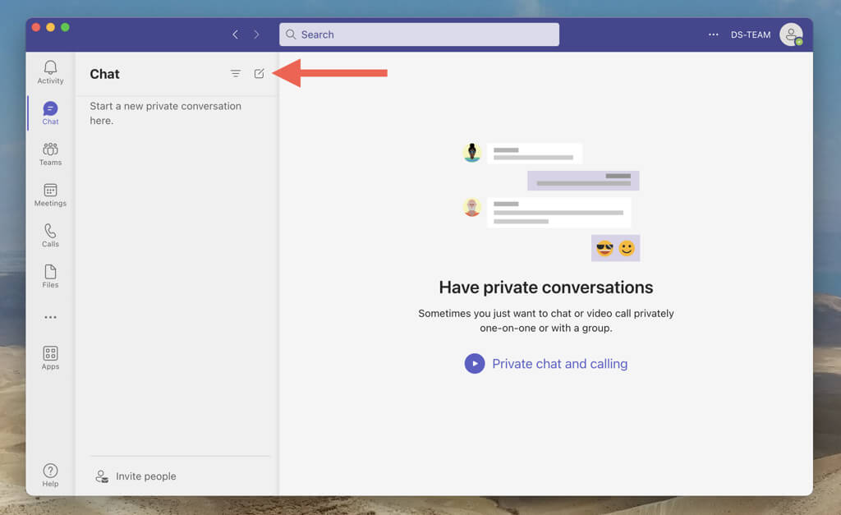Image resolution: width=841 pixels, height=515 pixels.
Task: Click the 'Have private conversations' heading
Action: tap(546, 287)
